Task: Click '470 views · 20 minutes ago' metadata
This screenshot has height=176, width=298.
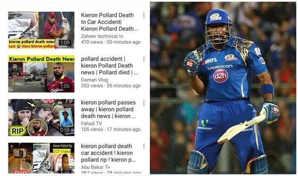Action: click(111, 42)
